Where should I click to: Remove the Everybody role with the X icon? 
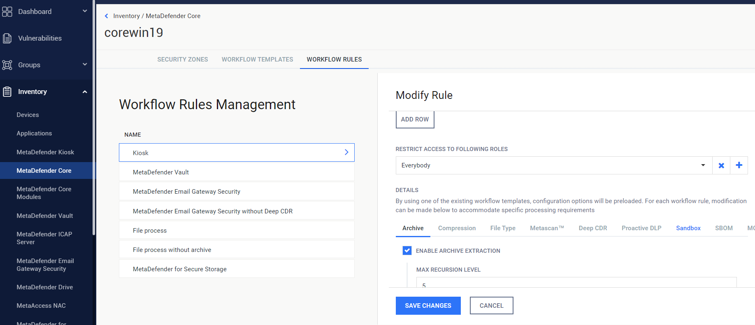tap(721, 165)
